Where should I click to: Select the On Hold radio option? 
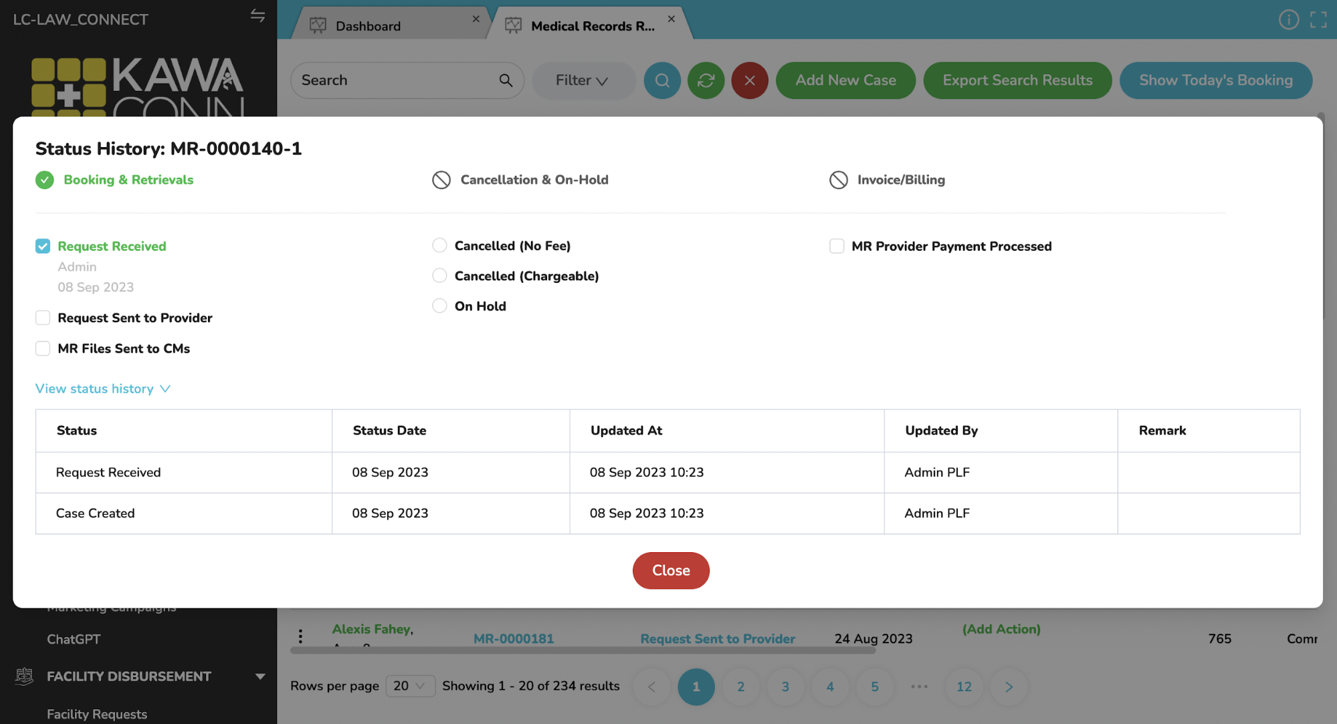(x=439, y=306)
